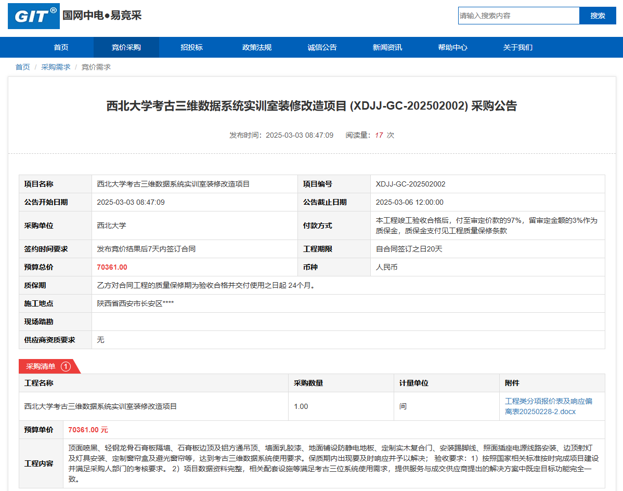
Task: Select 竞价采购 in navigation bar
Action: [x=126, y=47]
